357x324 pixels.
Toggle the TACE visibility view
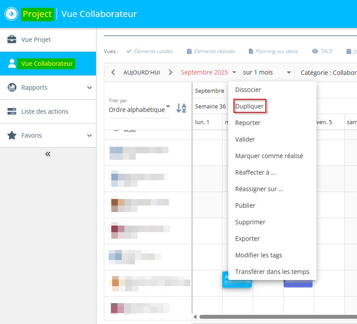click(322, 51)
